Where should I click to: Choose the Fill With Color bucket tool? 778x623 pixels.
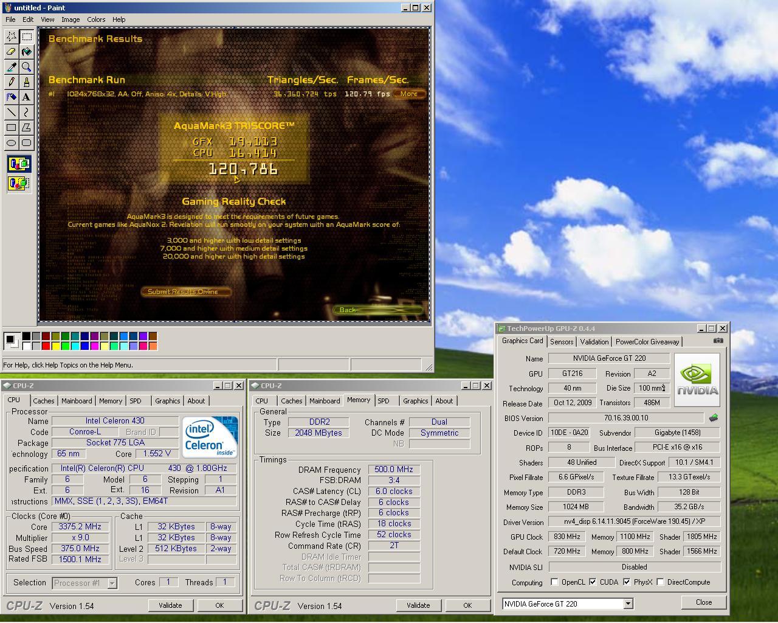pos(26,52)
